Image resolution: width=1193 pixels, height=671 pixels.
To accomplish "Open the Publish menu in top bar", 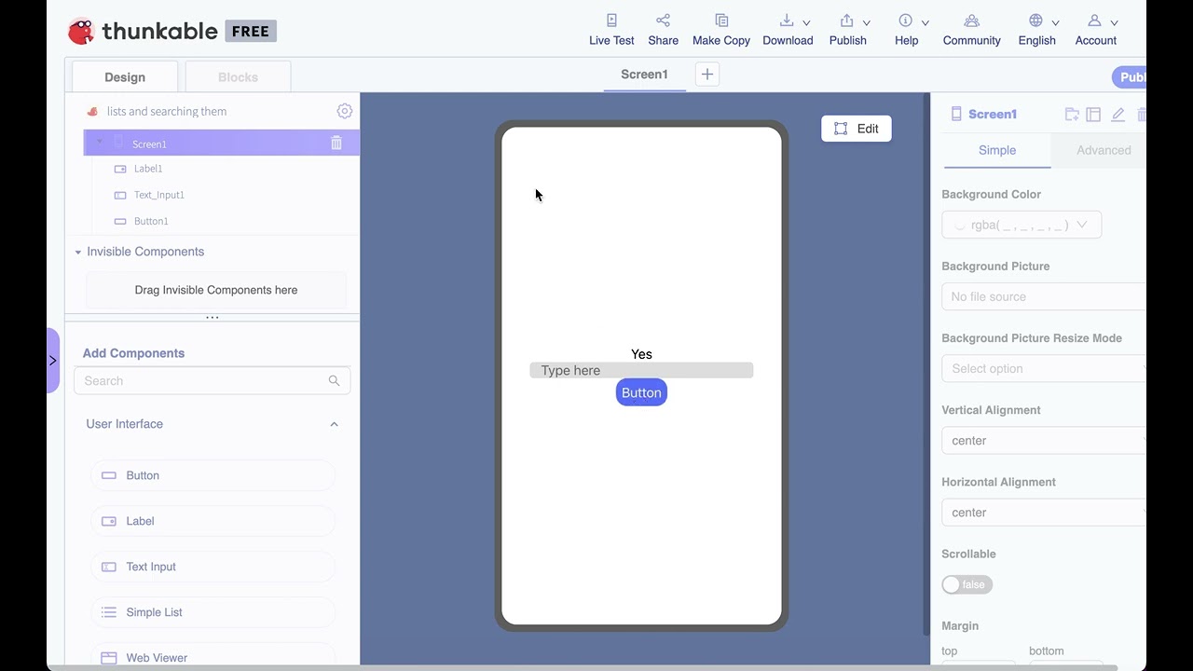I will [x=849, y=30].
